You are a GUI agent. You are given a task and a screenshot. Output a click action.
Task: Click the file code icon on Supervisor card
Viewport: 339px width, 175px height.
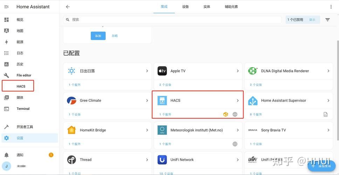[326, 114]
